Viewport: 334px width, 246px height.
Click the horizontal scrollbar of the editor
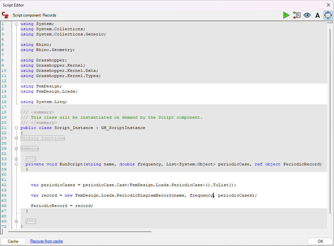80,232
